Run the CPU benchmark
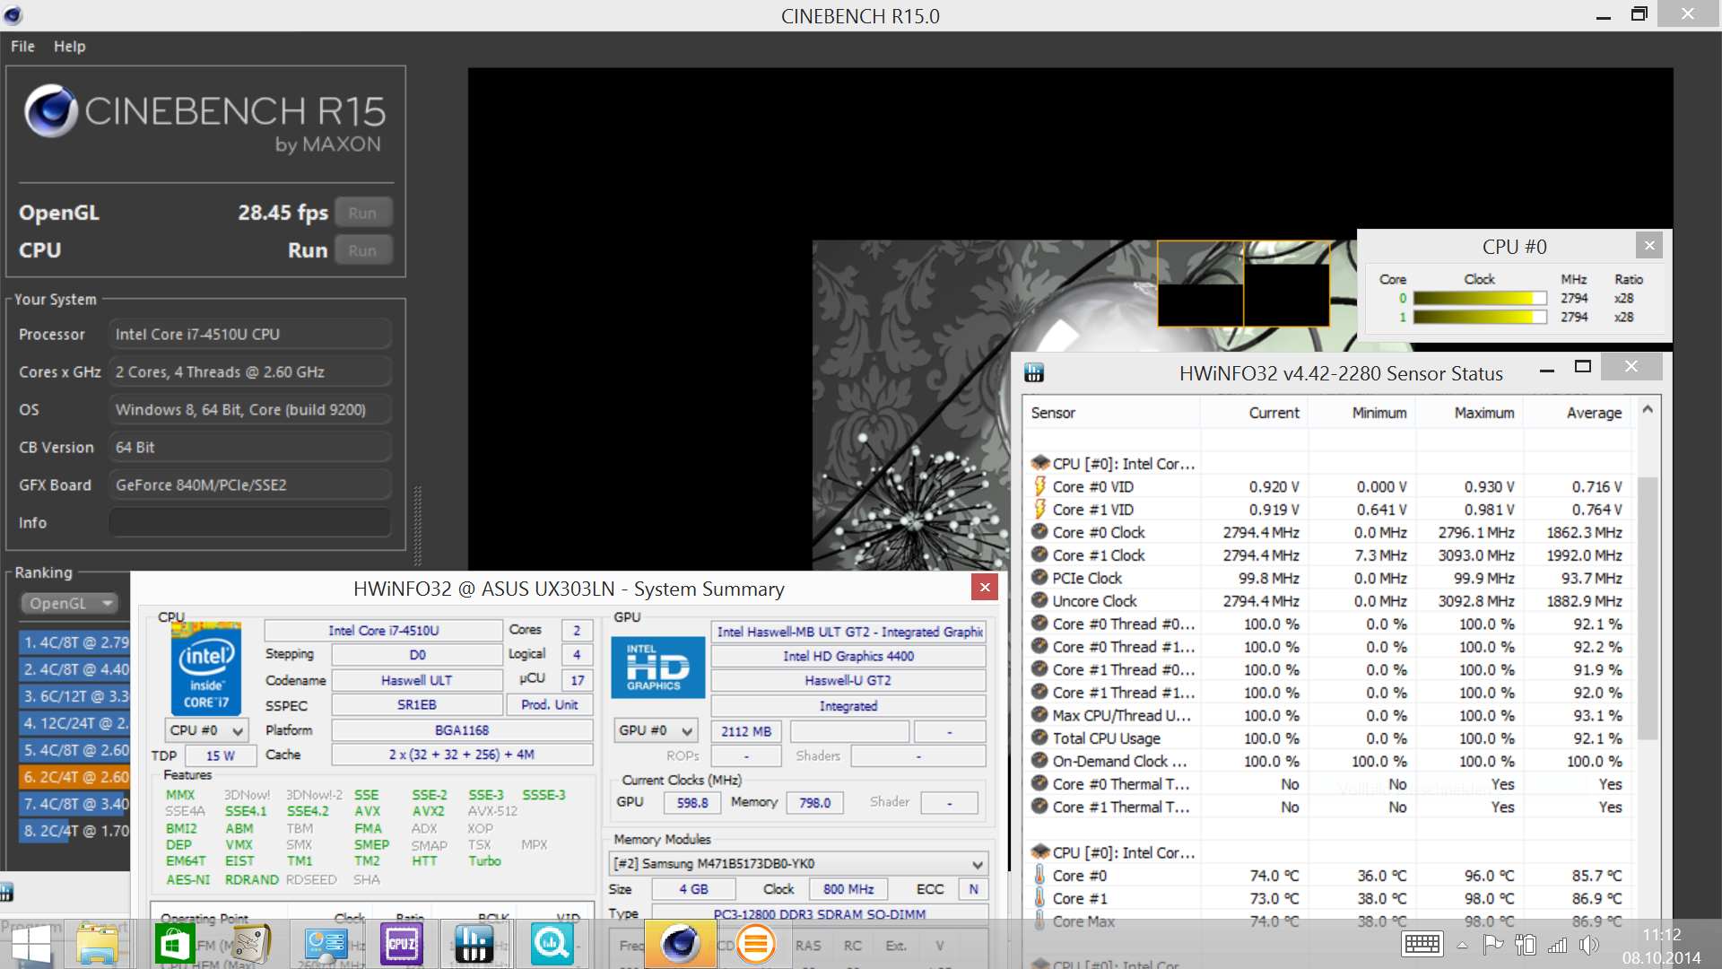 [x=362, y=250]
